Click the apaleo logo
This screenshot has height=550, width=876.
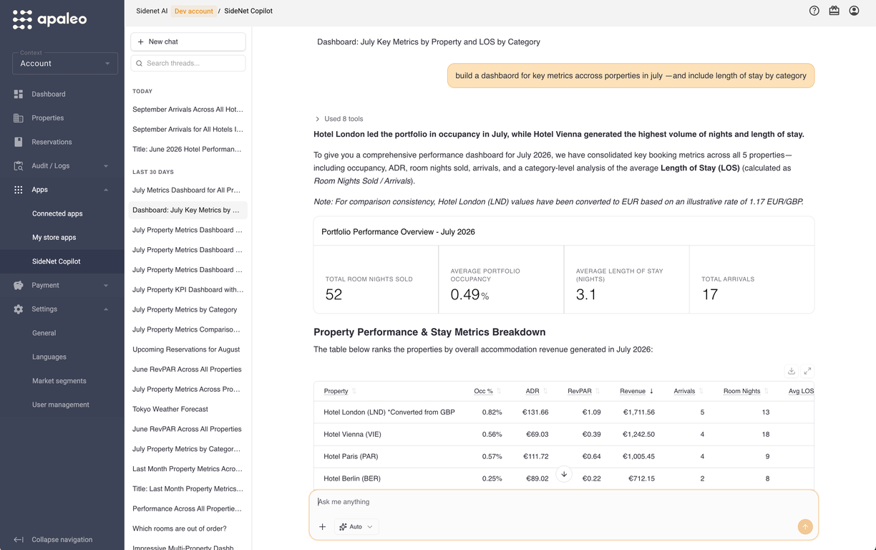click(x=49, y=19)
